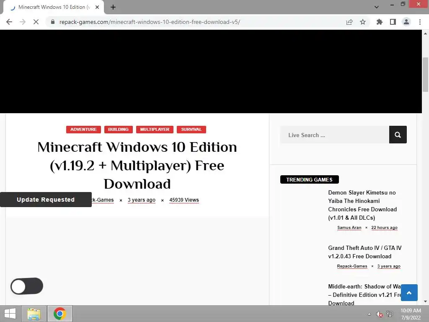Screen dimensions: 429x322
Task: Expand the tab search chevron
Action: [x=377, y=7]
